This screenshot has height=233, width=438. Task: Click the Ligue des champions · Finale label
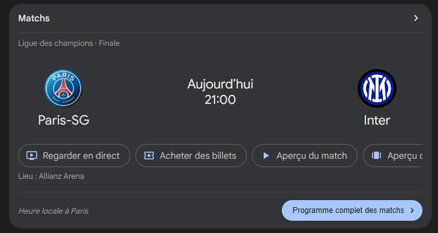click(x=69, y=43)
